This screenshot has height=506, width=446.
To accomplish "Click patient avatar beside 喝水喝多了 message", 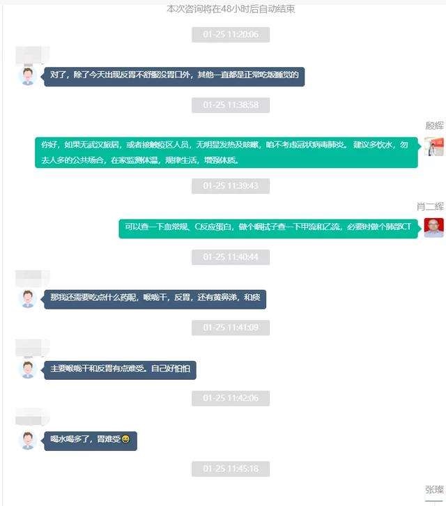I will [x=28, y=440].
